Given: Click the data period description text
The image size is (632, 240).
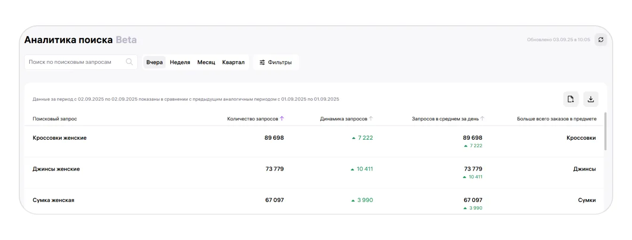Looking at the screenshot, I should [x=186, y=99].
